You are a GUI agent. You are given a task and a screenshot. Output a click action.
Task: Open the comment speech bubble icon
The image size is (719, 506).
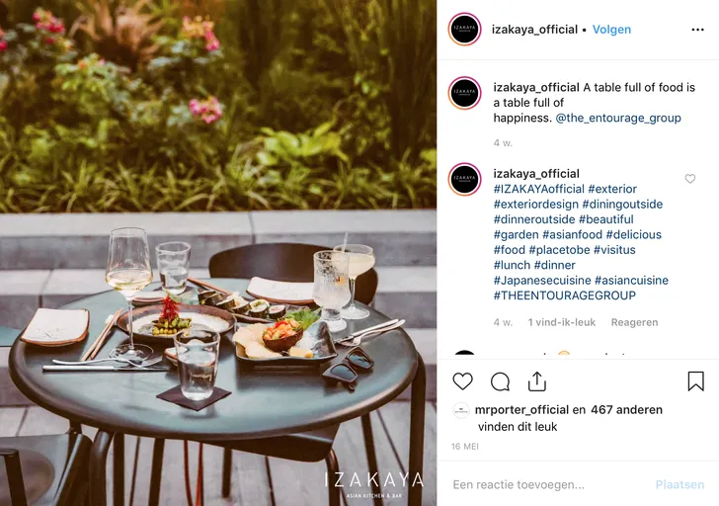click(x=500, y=381)
